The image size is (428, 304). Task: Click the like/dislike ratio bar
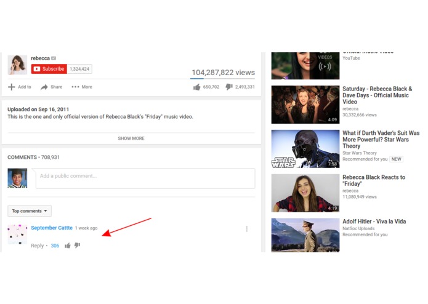[x=222, y=79]
